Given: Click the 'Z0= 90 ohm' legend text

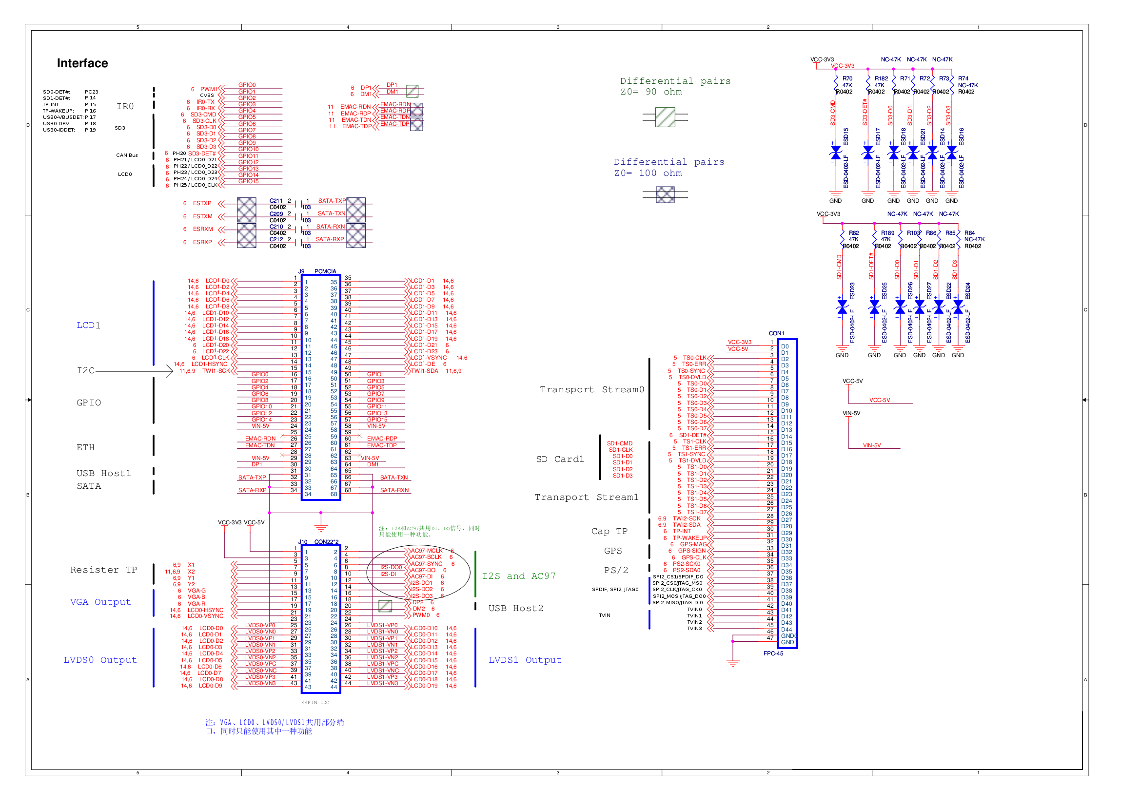Looking at the screenshot, I should click(651, 92).
